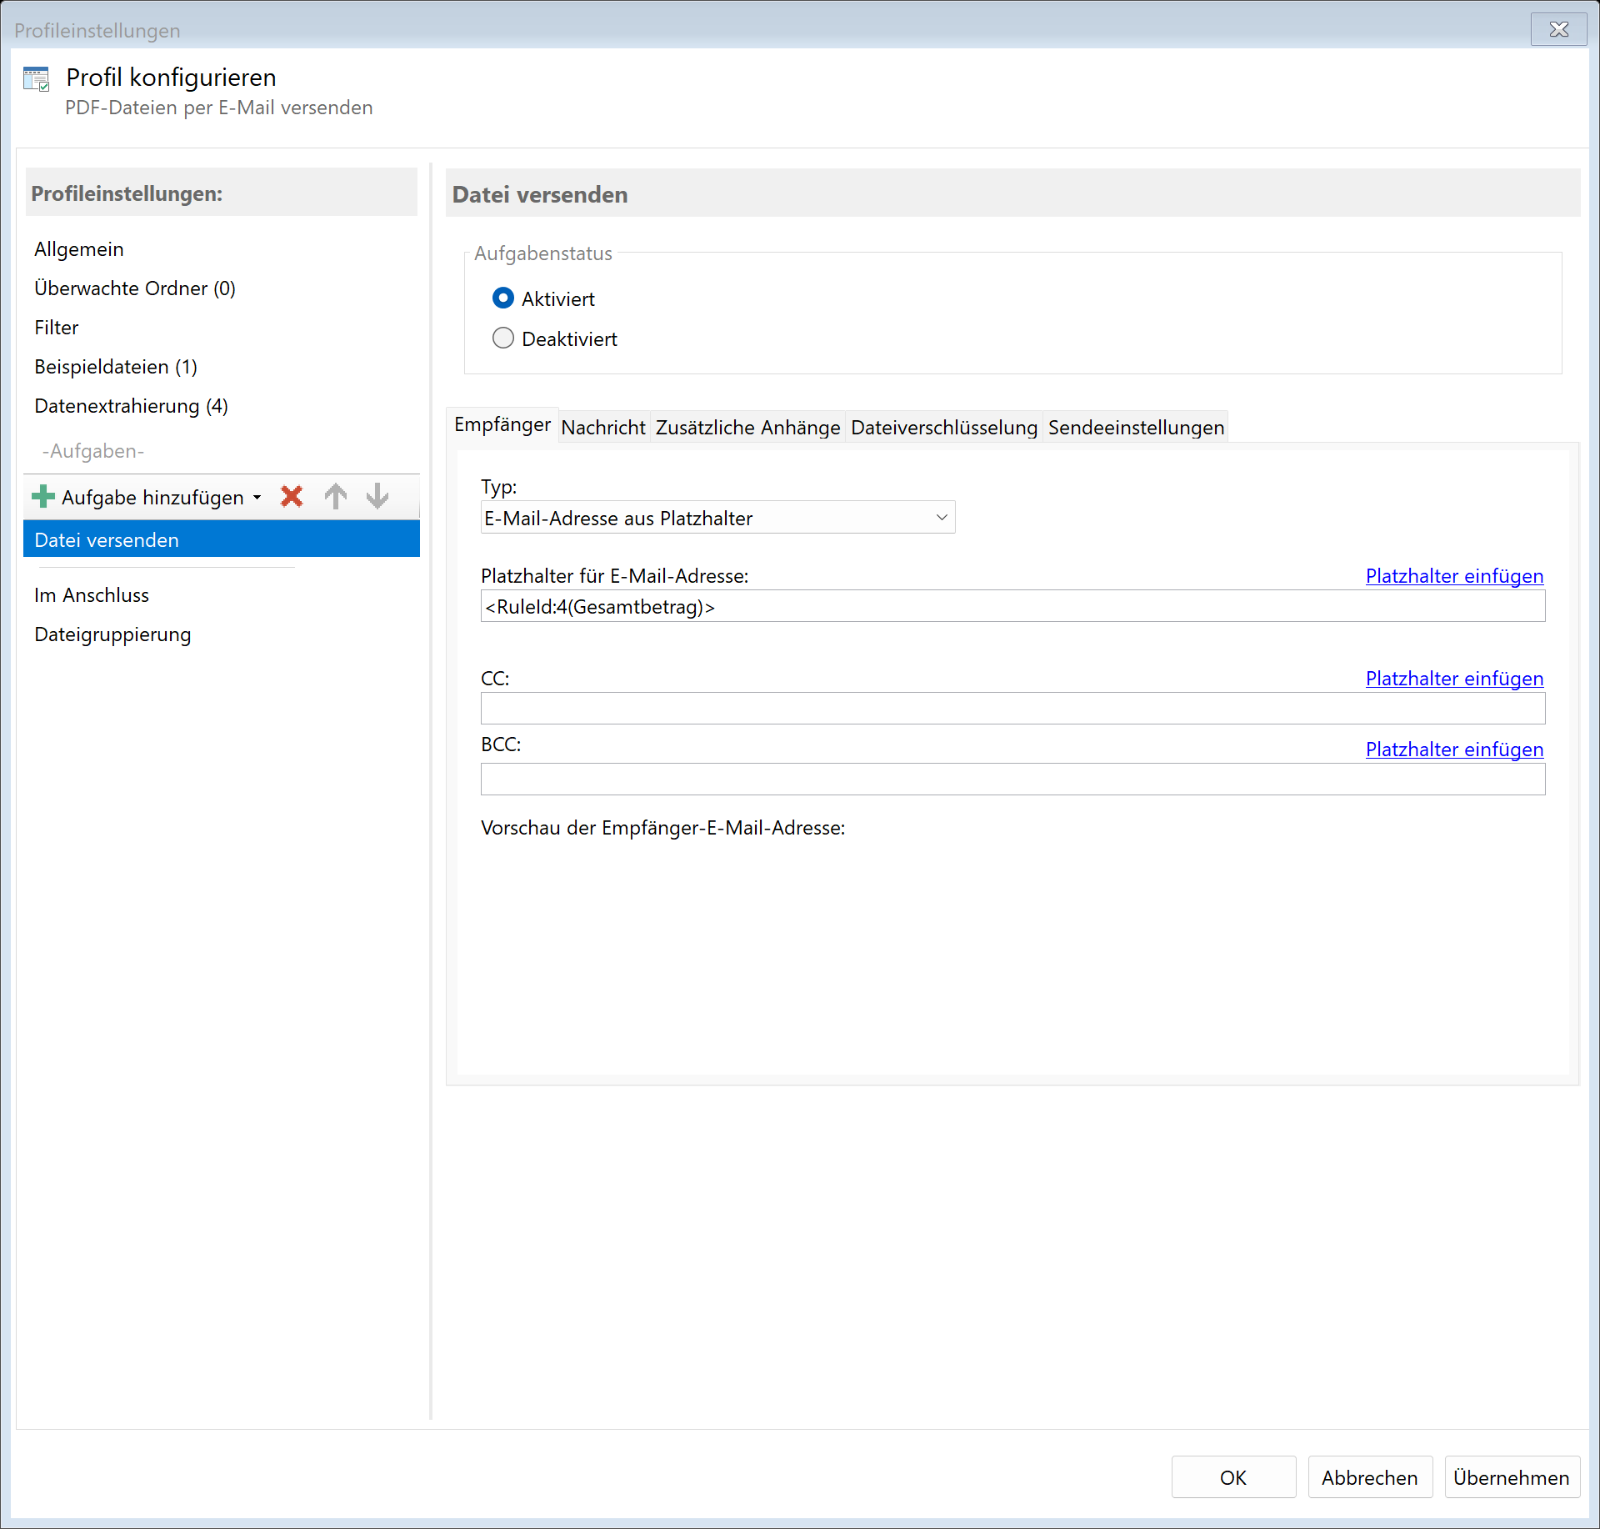1600x1529 pixels.
Task: Click the green plus add-task icon
Action: click(x=42, y=497)
